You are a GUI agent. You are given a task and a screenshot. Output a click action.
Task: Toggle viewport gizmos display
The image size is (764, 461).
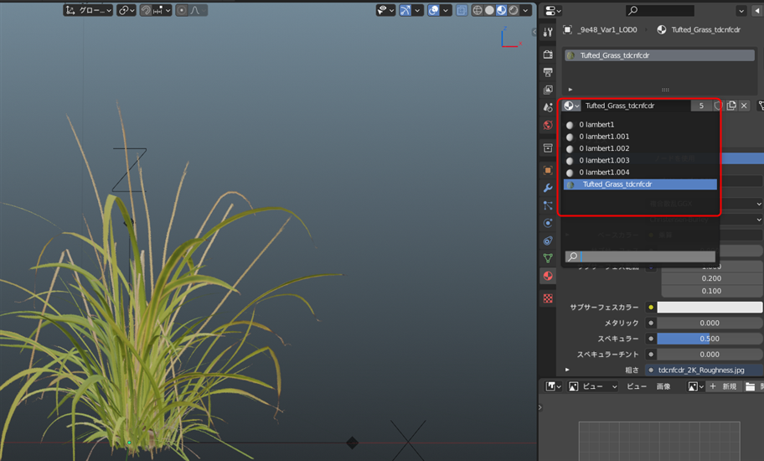click(x=405, y=10)
